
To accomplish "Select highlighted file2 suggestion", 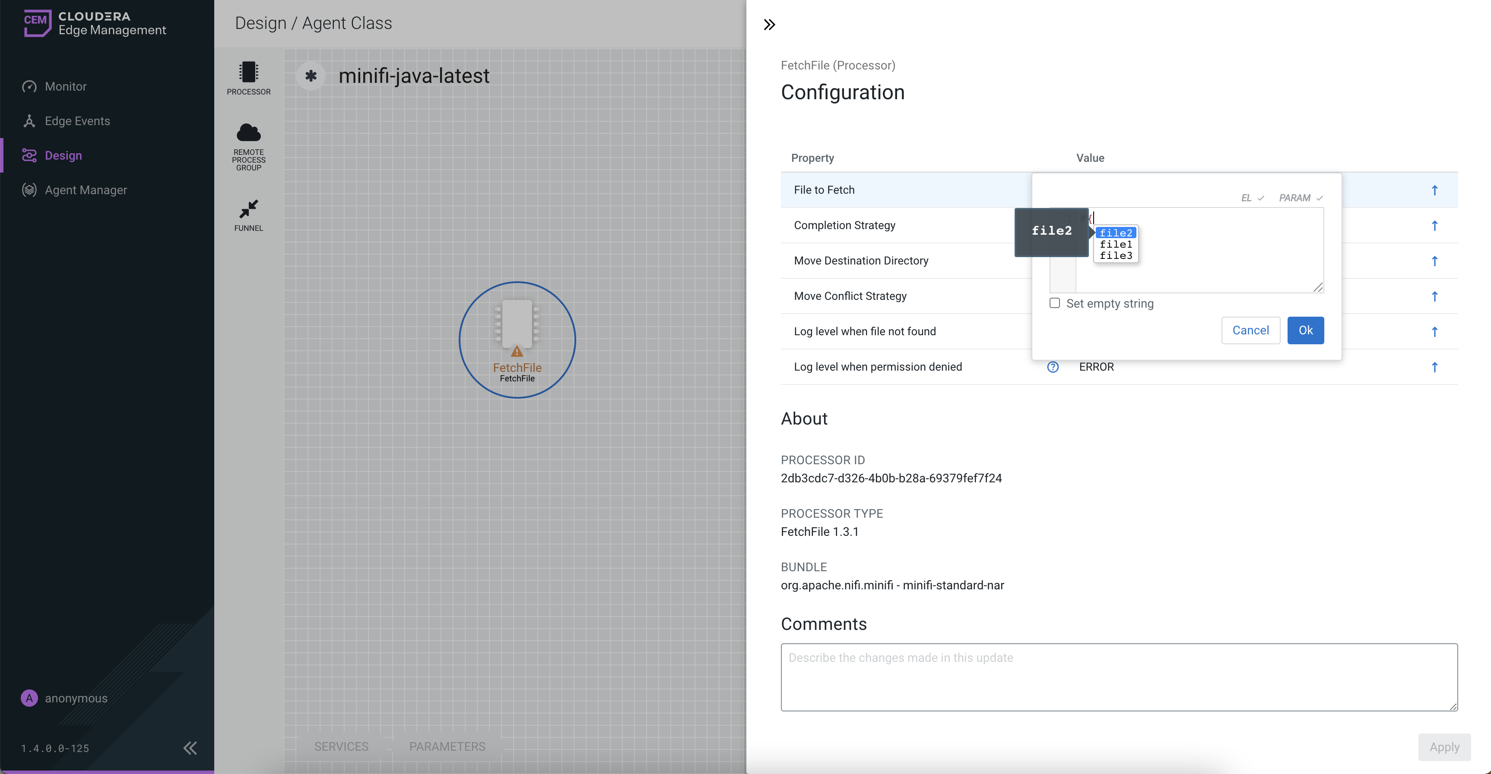I will (1115, 233).
